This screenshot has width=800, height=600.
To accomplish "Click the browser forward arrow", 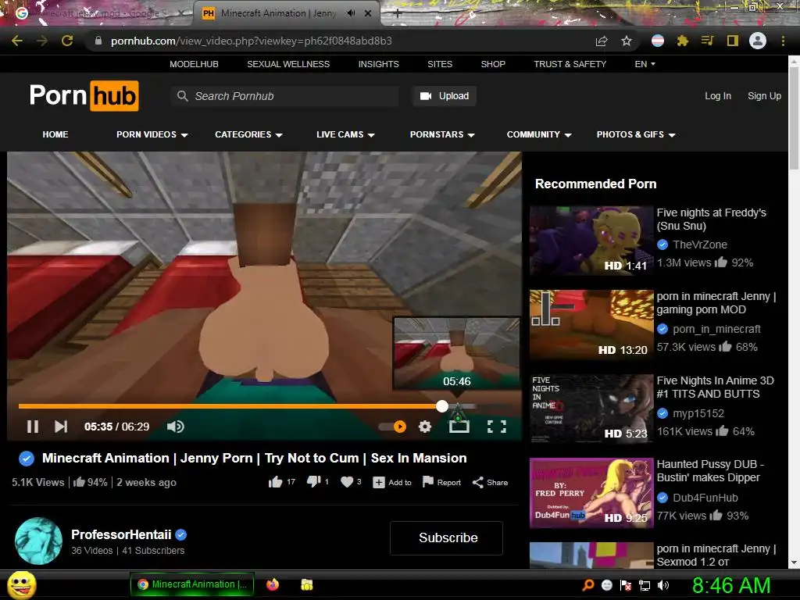I will click(x=42, y=41).
